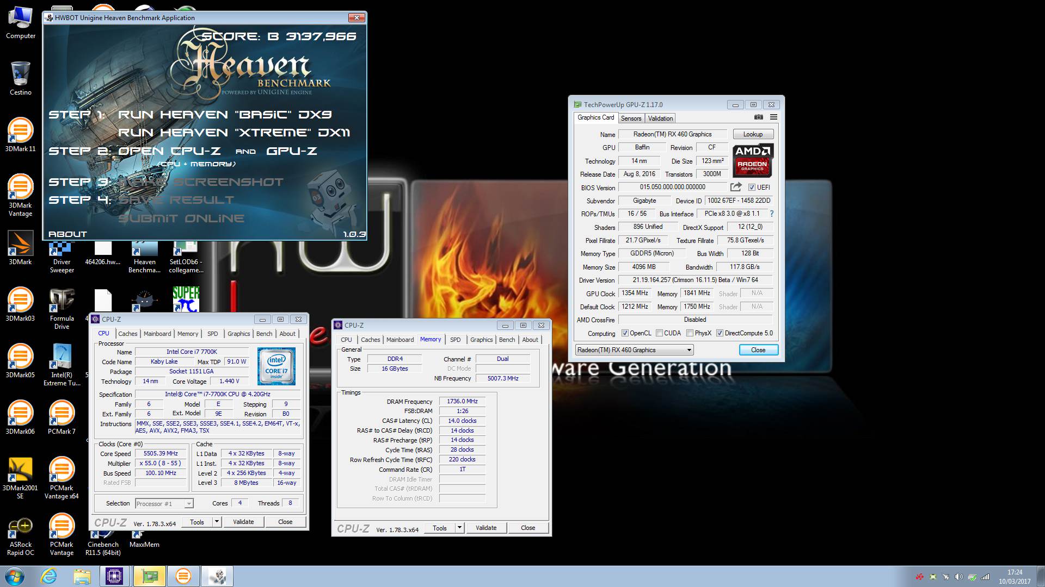
Task: Open Formula Drive shortcut
Action: tap(62, 309)
